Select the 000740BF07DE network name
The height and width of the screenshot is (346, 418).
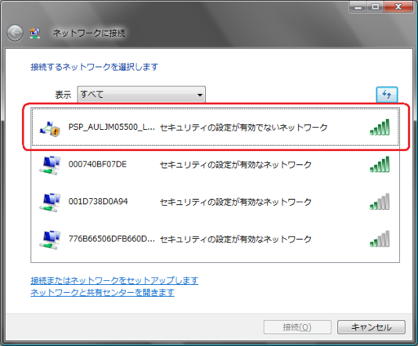coord(97,164)
